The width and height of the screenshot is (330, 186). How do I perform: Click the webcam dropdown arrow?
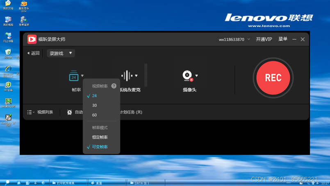197,76
